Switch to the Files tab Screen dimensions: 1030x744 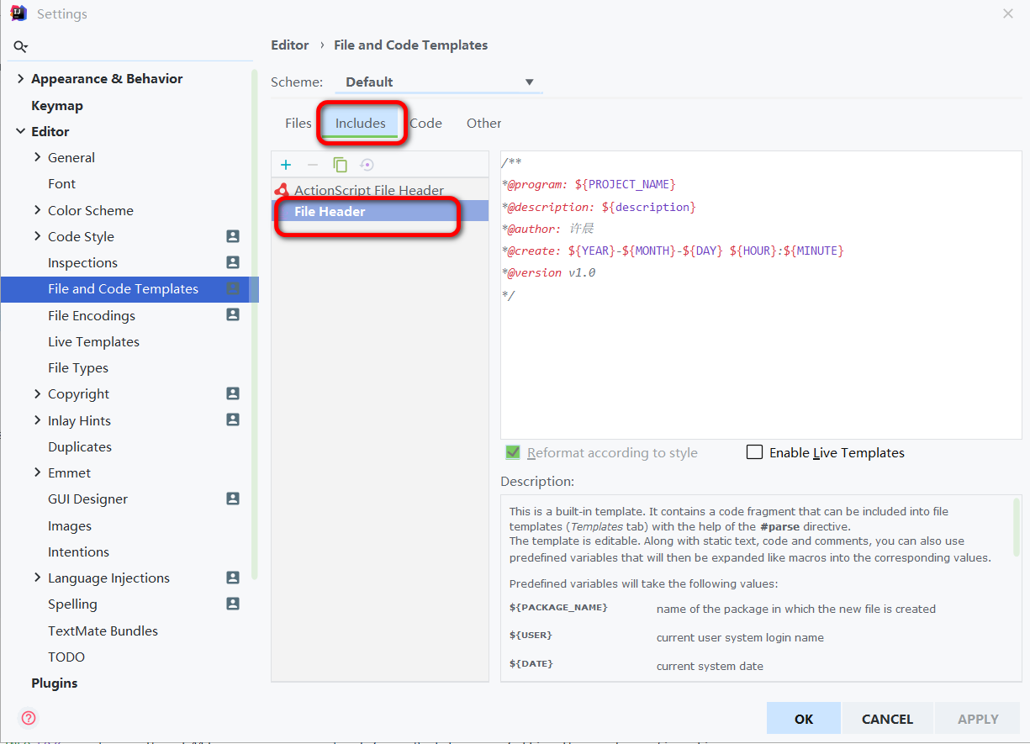298,123
